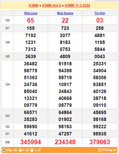Click the G8 result 22
This screenshot has width=119, height=154.
click(x=65, y=20)
